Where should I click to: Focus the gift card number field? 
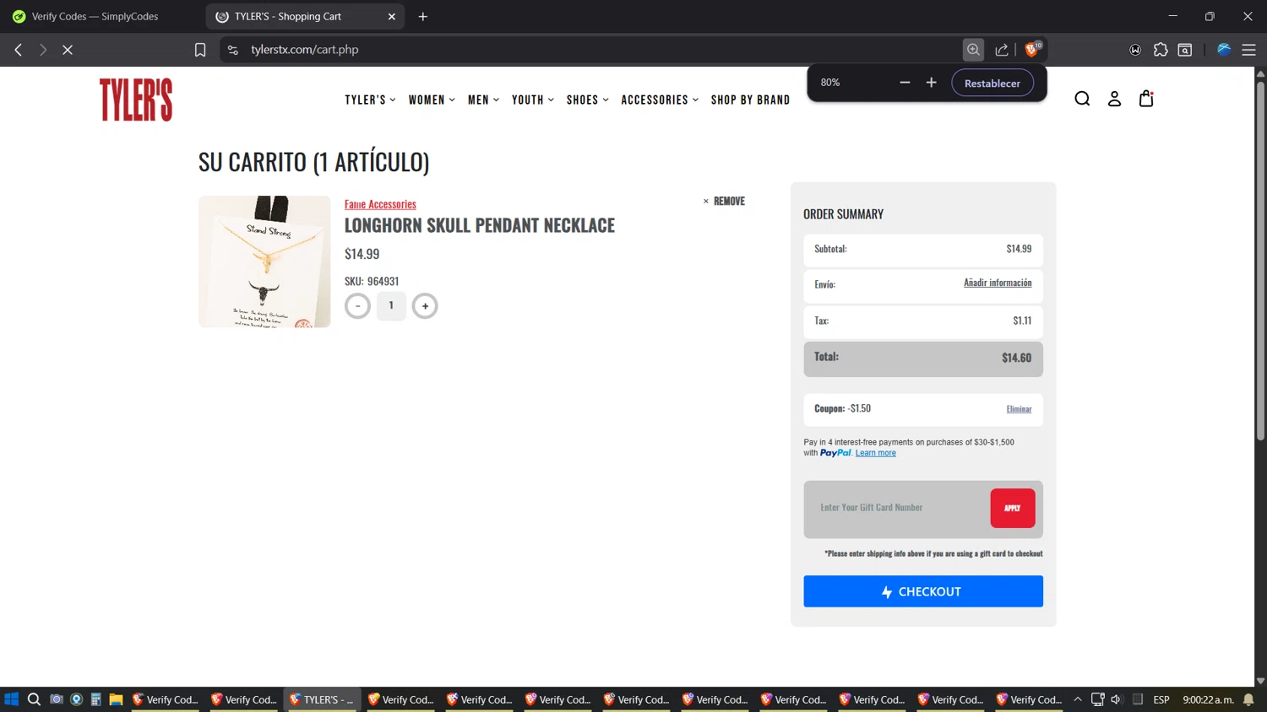[x=895, y=508]
